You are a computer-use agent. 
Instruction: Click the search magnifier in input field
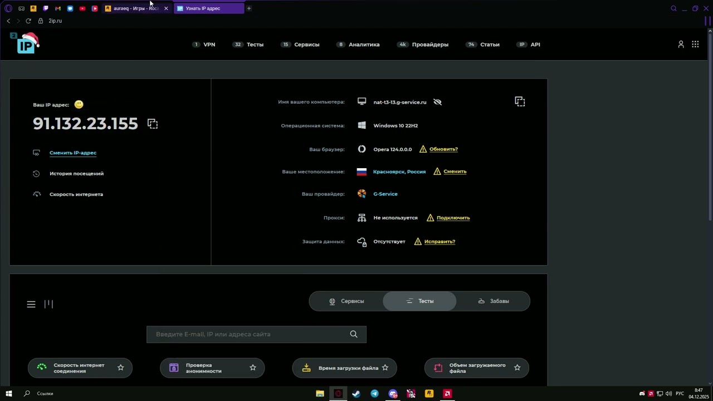point(354,334)
